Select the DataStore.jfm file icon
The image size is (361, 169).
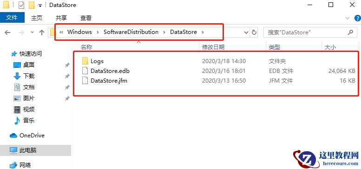[x=85, y=81]
